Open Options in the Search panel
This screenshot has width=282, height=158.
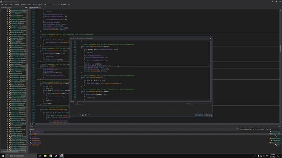(x=241, y=129)
